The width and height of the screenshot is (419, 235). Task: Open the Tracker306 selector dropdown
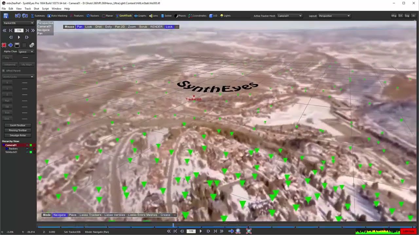tap(18, 23)
